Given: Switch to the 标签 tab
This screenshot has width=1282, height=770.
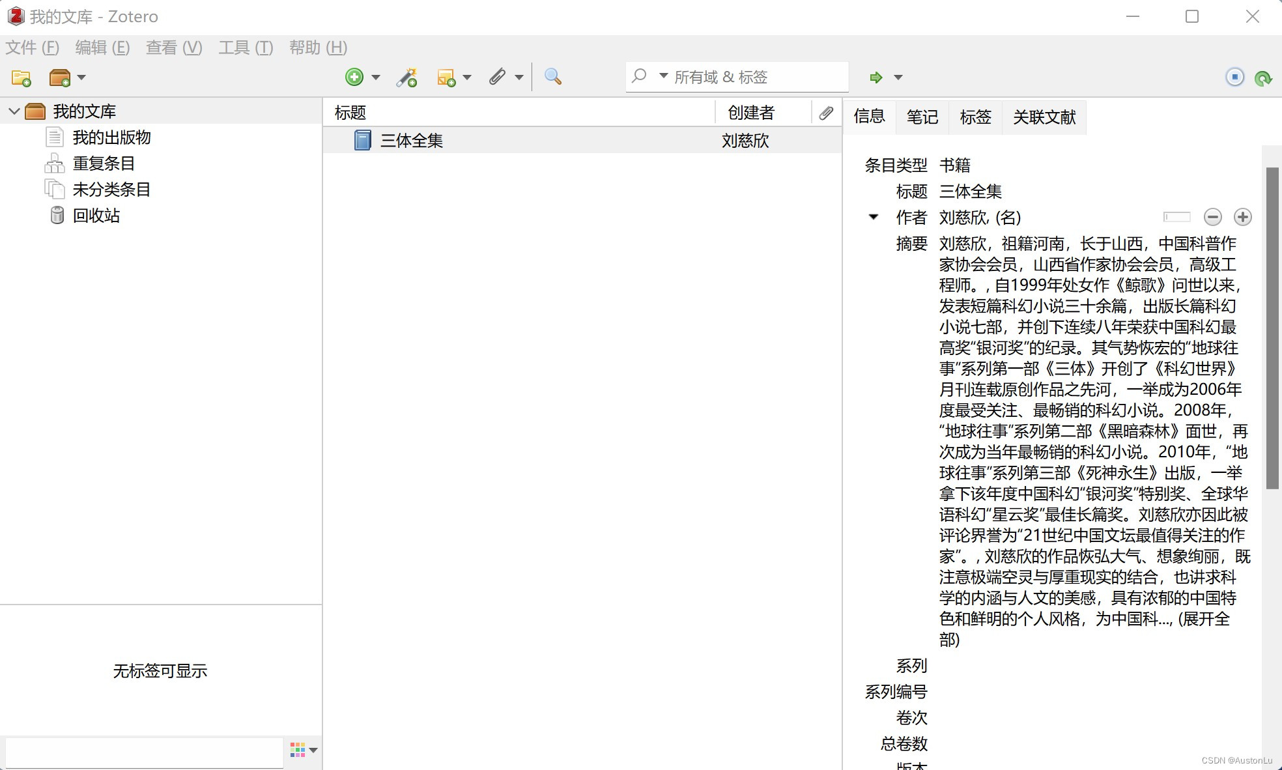Looking at the screenshot, I should (975, 117).
